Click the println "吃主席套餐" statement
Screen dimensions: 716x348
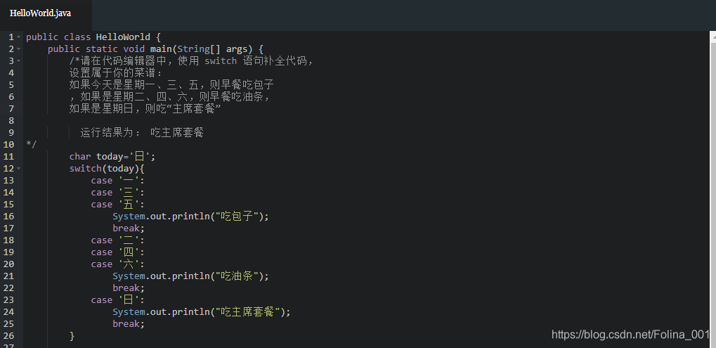(202, 312)
